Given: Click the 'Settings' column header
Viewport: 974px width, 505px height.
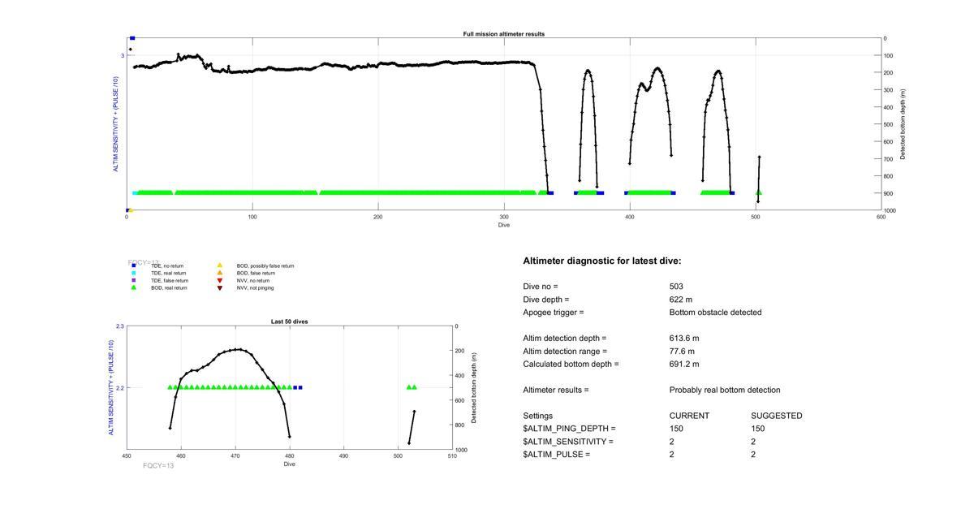Looking at the screenshot, I should pyautogui.click(x=537, y=416).
